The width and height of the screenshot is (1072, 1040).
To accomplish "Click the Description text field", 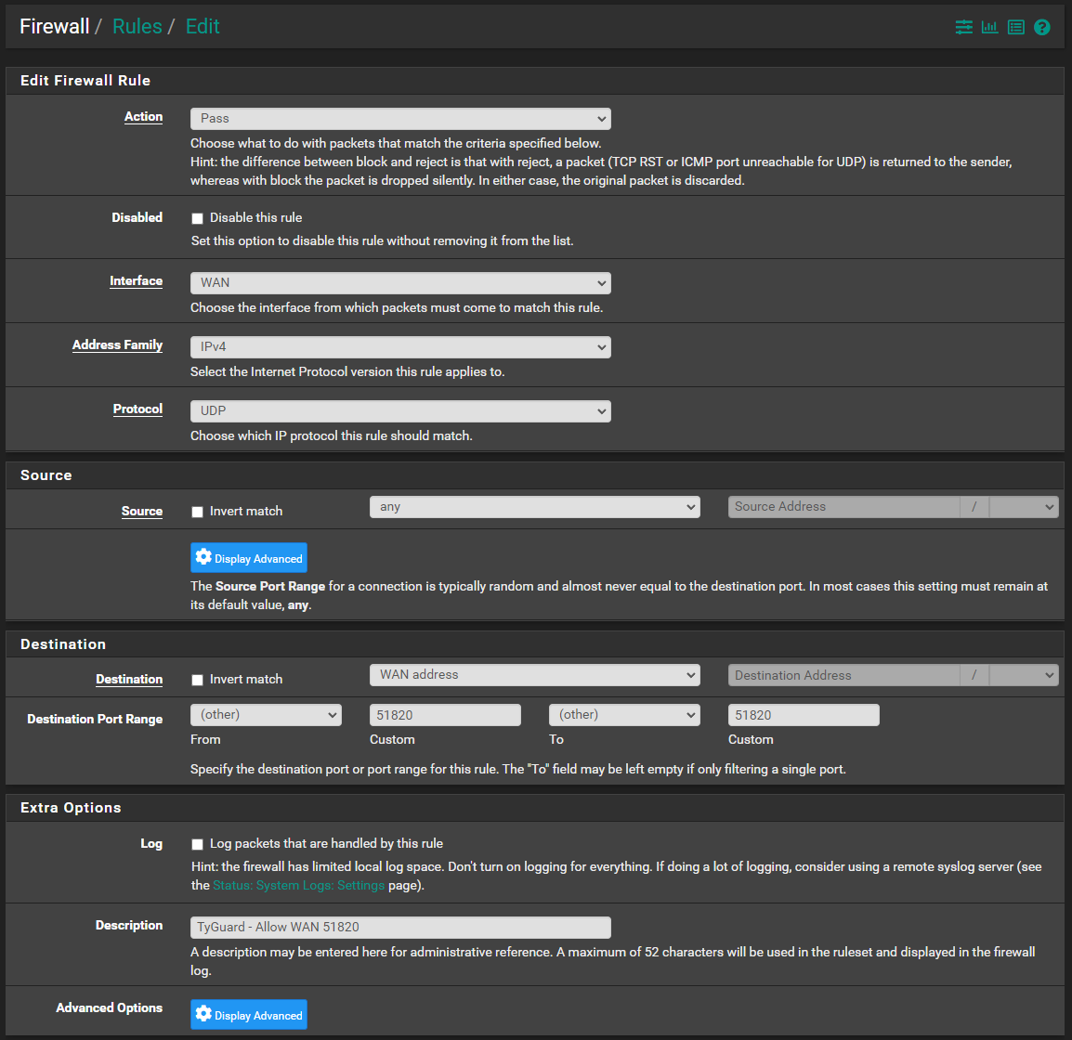I will coord(400,928).
